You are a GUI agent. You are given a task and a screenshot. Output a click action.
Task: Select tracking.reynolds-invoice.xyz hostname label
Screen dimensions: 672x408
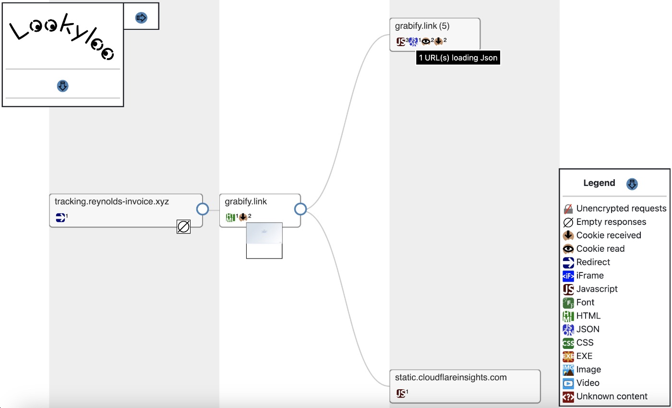(x=112, y=201)
